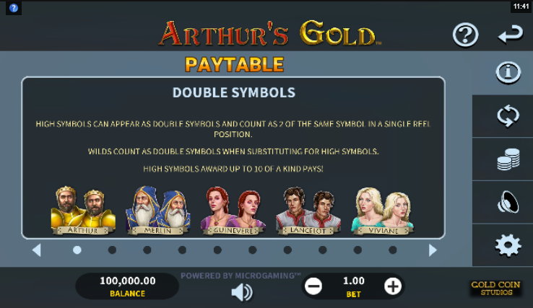This screenshot has height=308, width=533.
Task: Select the fifth paytable page dot
Action: (217, 250)
